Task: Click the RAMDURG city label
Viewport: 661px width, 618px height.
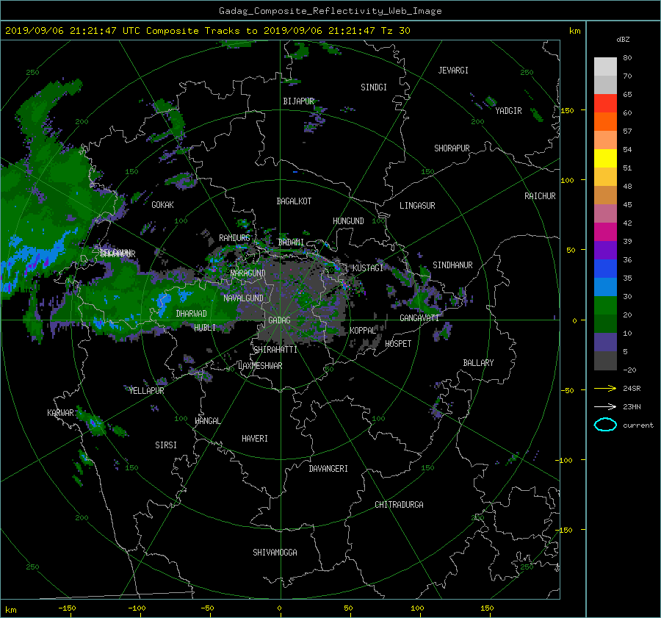Action: pyautogui.click(x=234, y=238)
